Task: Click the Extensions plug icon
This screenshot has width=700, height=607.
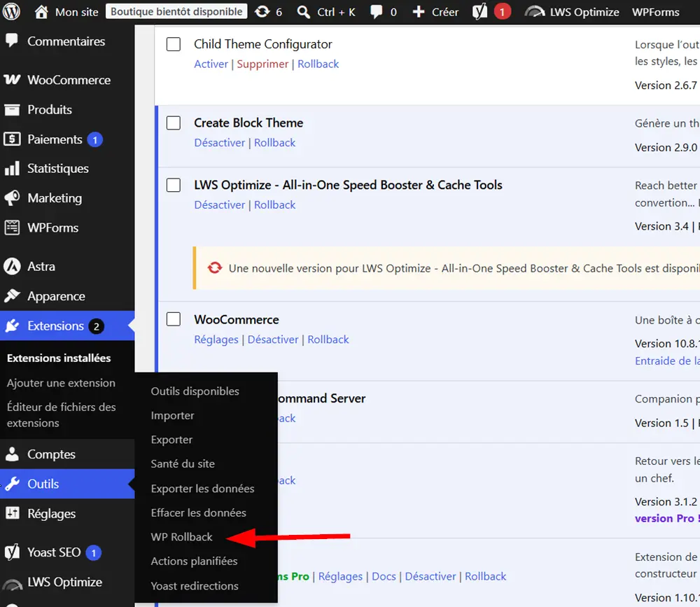Action: [12, 326]
